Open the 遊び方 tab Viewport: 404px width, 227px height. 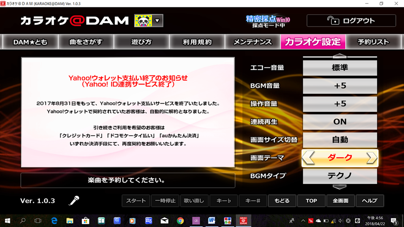click(142, 42)
